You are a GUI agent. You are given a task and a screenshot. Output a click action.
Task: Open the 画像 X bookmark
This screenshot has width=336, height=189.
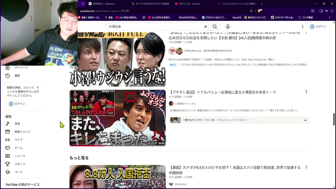109,18
